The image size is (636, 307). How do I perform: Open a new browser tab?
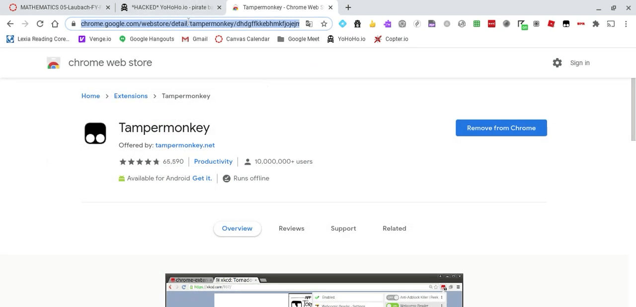[x=348, y=7]
